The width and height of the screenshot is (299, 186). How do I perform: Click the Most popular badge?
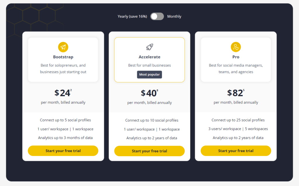point(149,74)
